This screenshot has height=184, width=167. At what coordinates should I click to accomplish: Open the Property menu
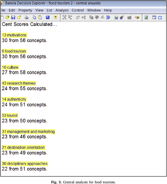click(x=25, y=10)
